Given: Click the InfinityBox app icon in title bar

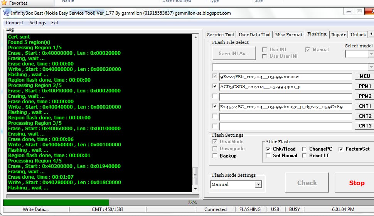Looking at the screenshot, I should (6, 13).
